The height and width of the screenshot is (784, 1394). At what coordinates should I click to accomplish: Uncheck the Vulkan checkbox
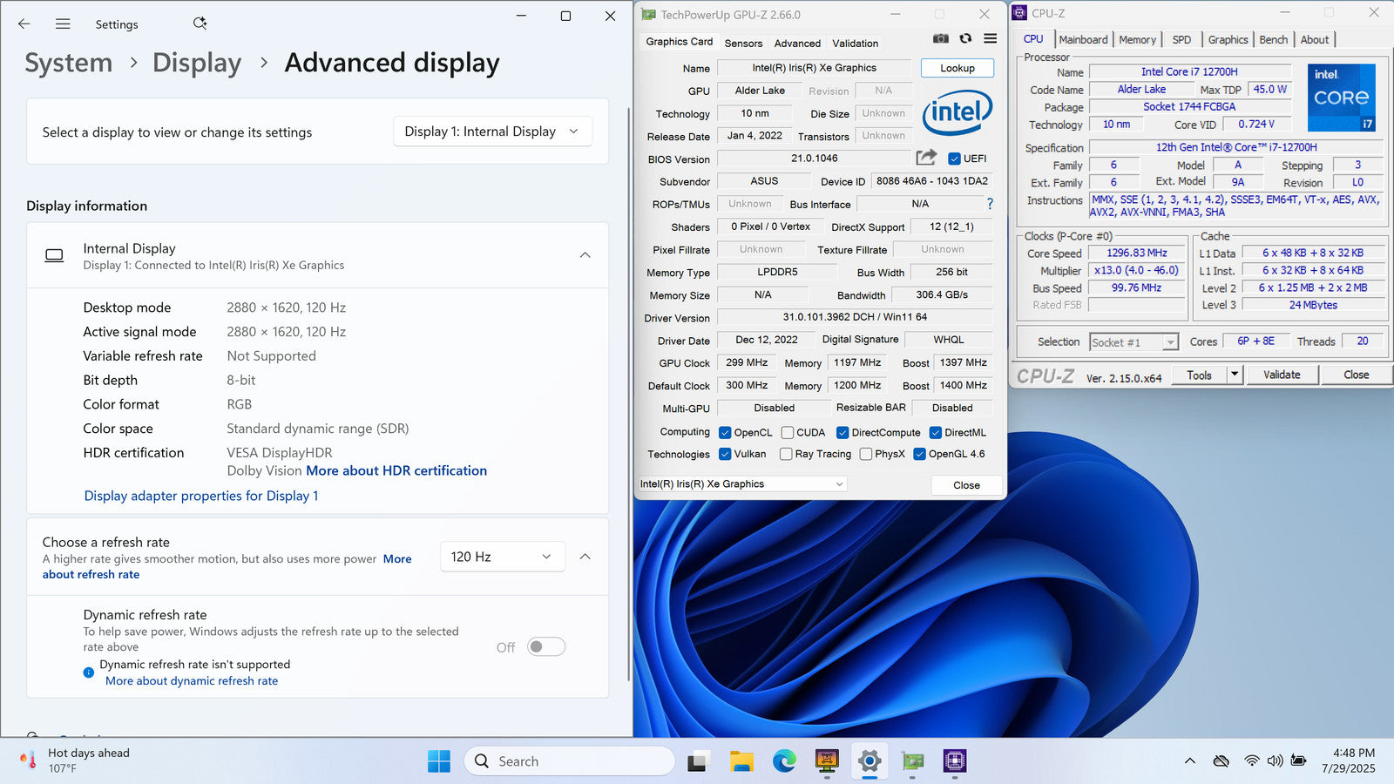[725, 454]
